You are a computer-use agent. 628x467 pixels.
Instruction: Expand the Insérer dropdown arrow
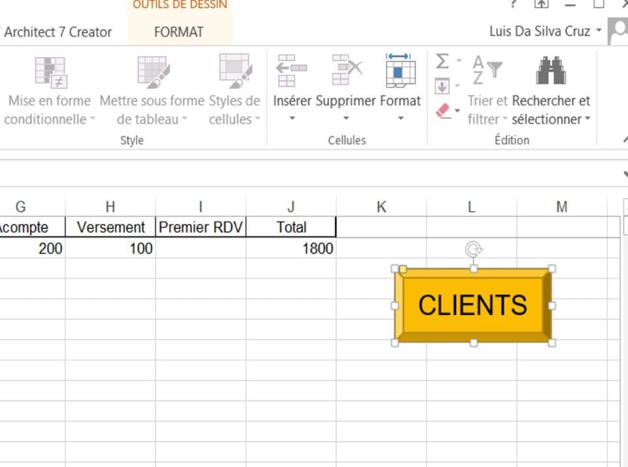click(x=292, y=118)
